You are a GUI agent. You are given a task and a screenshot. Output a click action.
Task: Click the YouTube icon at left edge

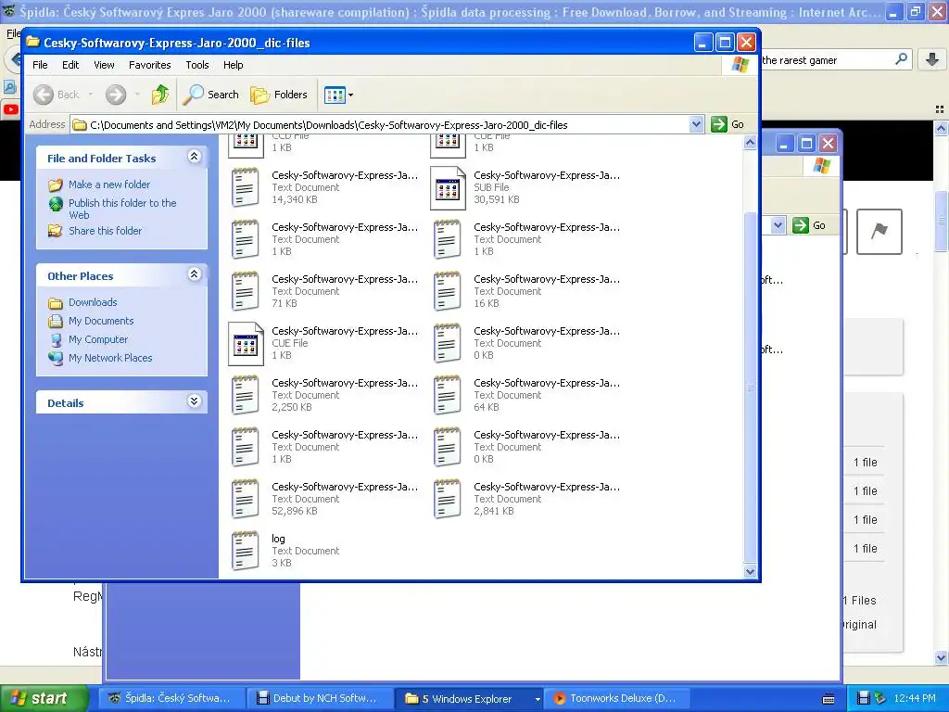click(x=10, y=109)
